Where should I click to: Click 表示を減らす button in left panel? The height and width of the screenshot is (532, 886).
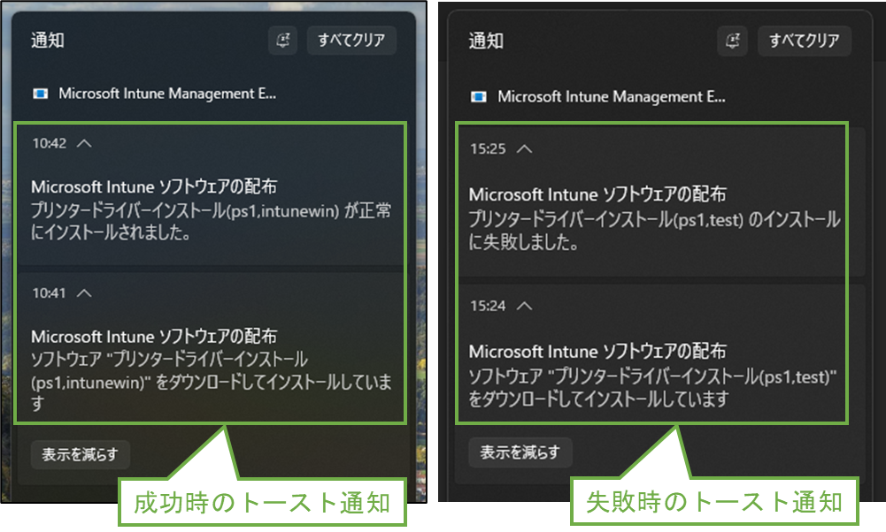[x=81, y=455]
